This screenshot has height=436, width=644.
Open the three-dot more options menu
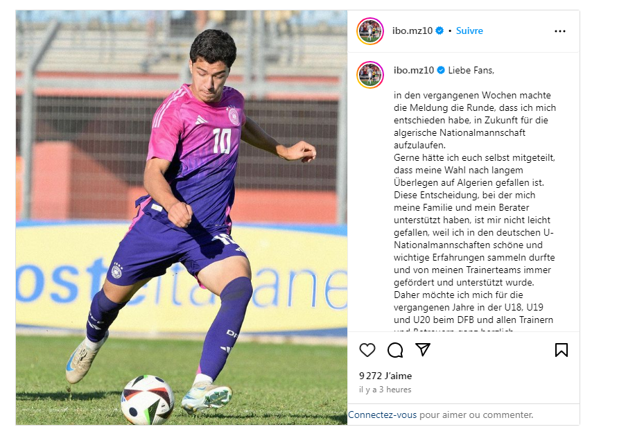coord(560,31)
